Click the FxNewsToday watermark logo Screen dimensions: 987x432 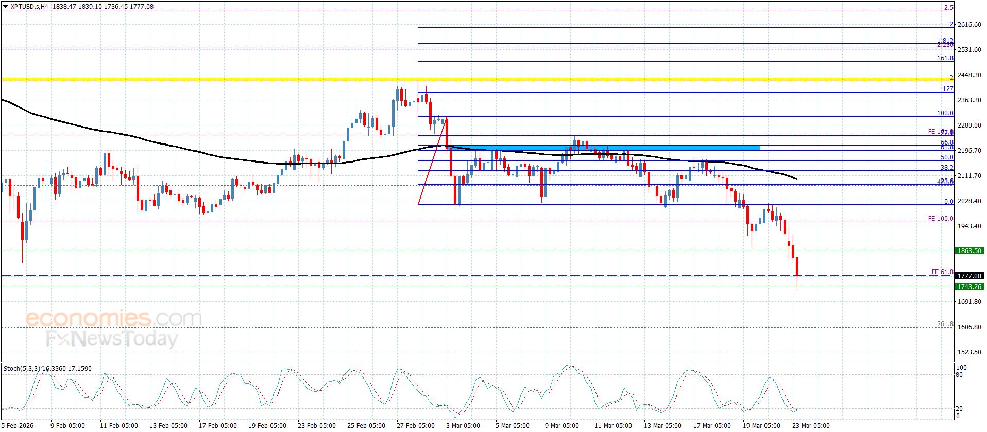pos(112,339)
